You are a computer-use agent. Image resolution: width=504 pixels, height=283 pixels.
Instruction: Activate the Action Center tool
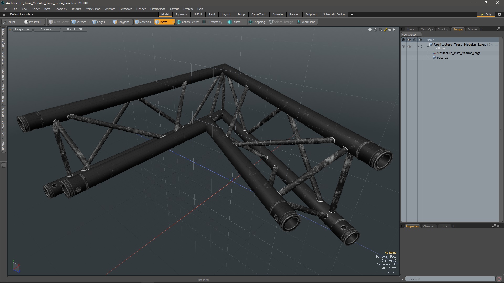[188, 22]
